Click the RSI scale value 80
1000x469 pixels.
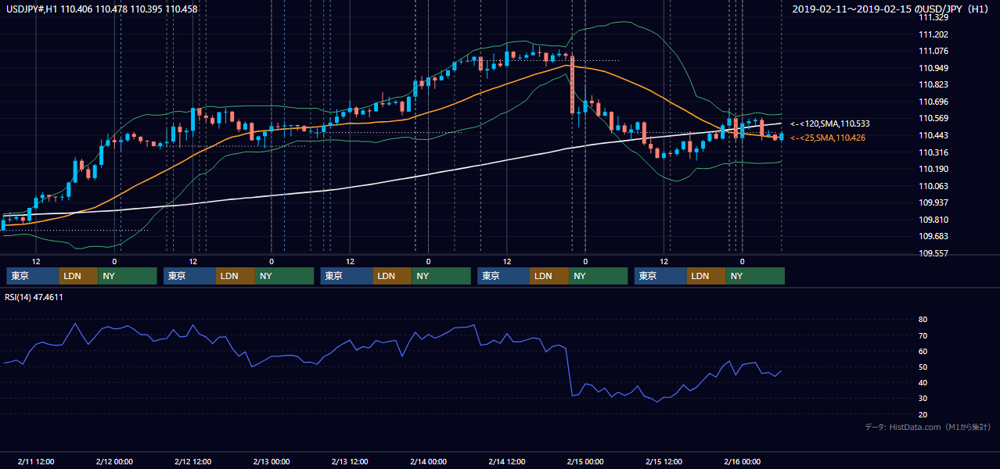(x=923, y=320)
